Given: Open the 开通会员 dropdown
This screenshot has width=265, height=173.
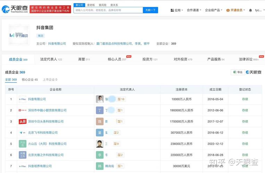Looking at the screenshot, I should [235, 10].
